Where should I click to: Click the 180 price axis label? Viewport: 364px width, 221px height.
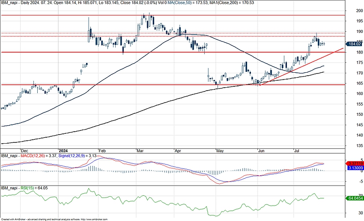pyautogui.click(x=360, y=52)
